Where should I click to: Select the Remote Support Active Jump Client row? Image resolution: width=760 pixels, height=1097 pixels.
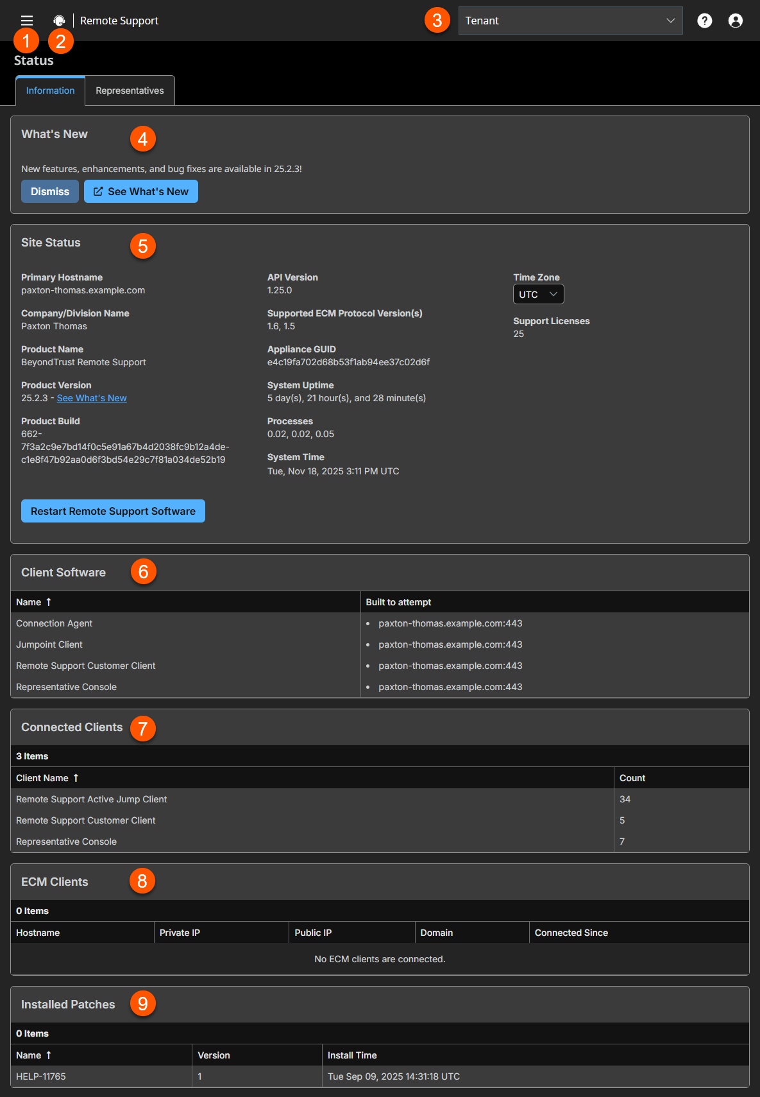click(x=380, y=799)
